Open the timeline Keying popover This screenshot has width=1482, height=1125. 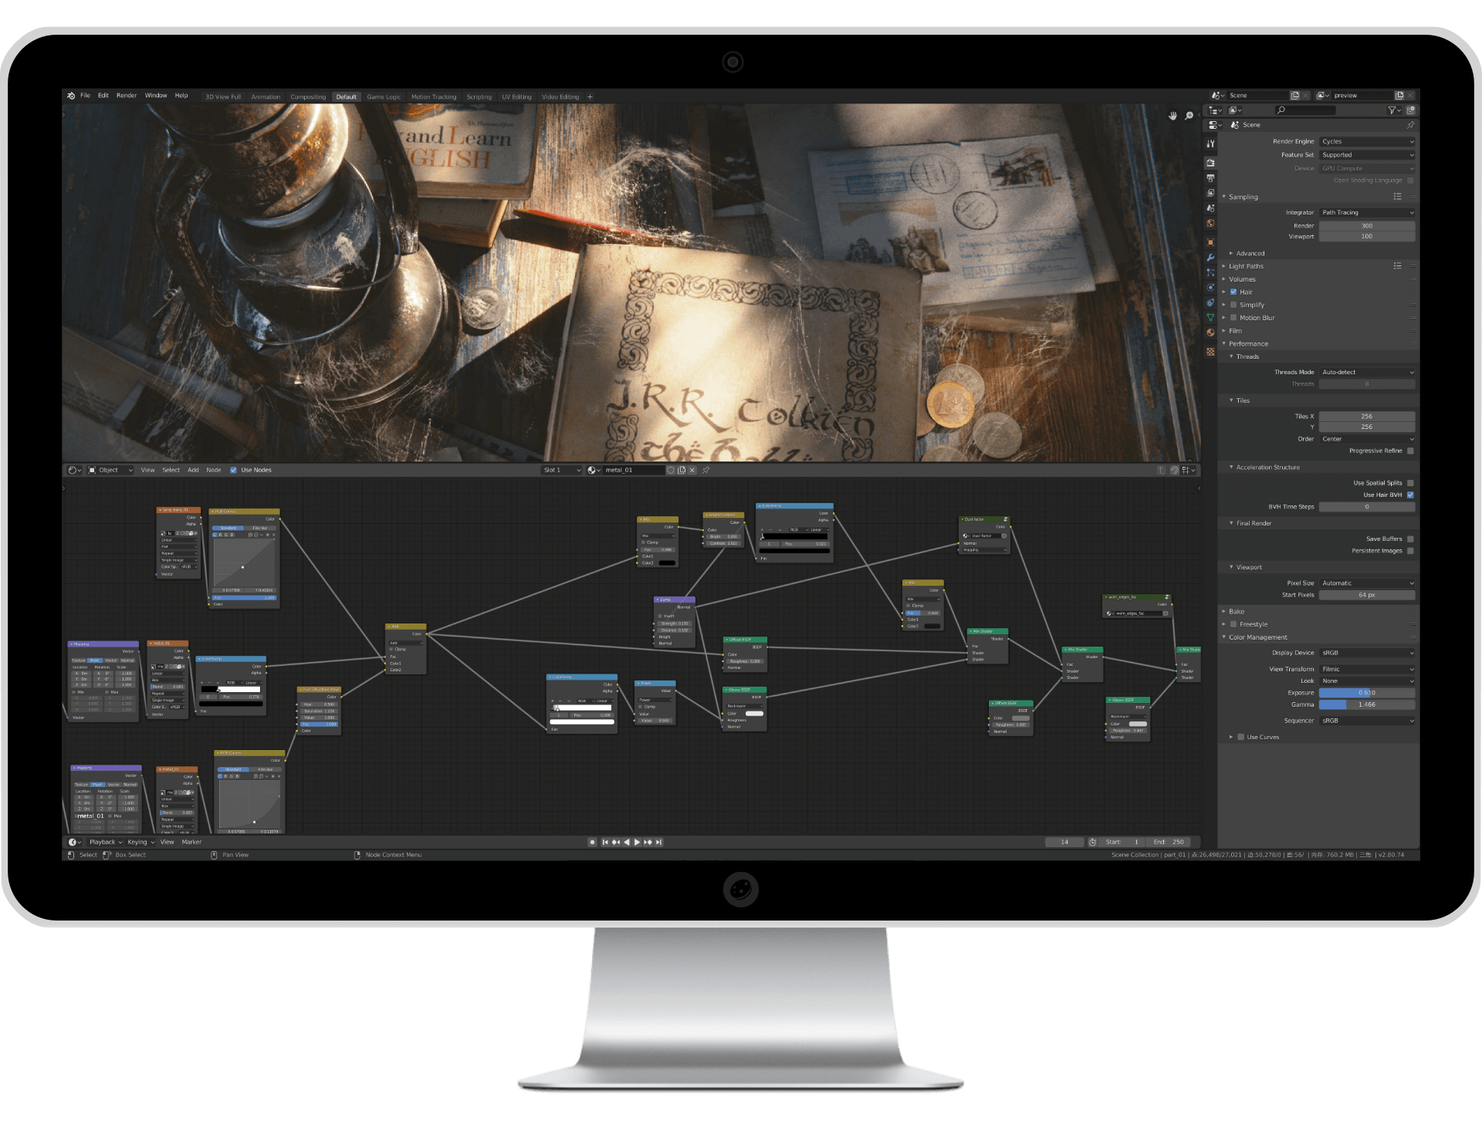pos(140,843)
